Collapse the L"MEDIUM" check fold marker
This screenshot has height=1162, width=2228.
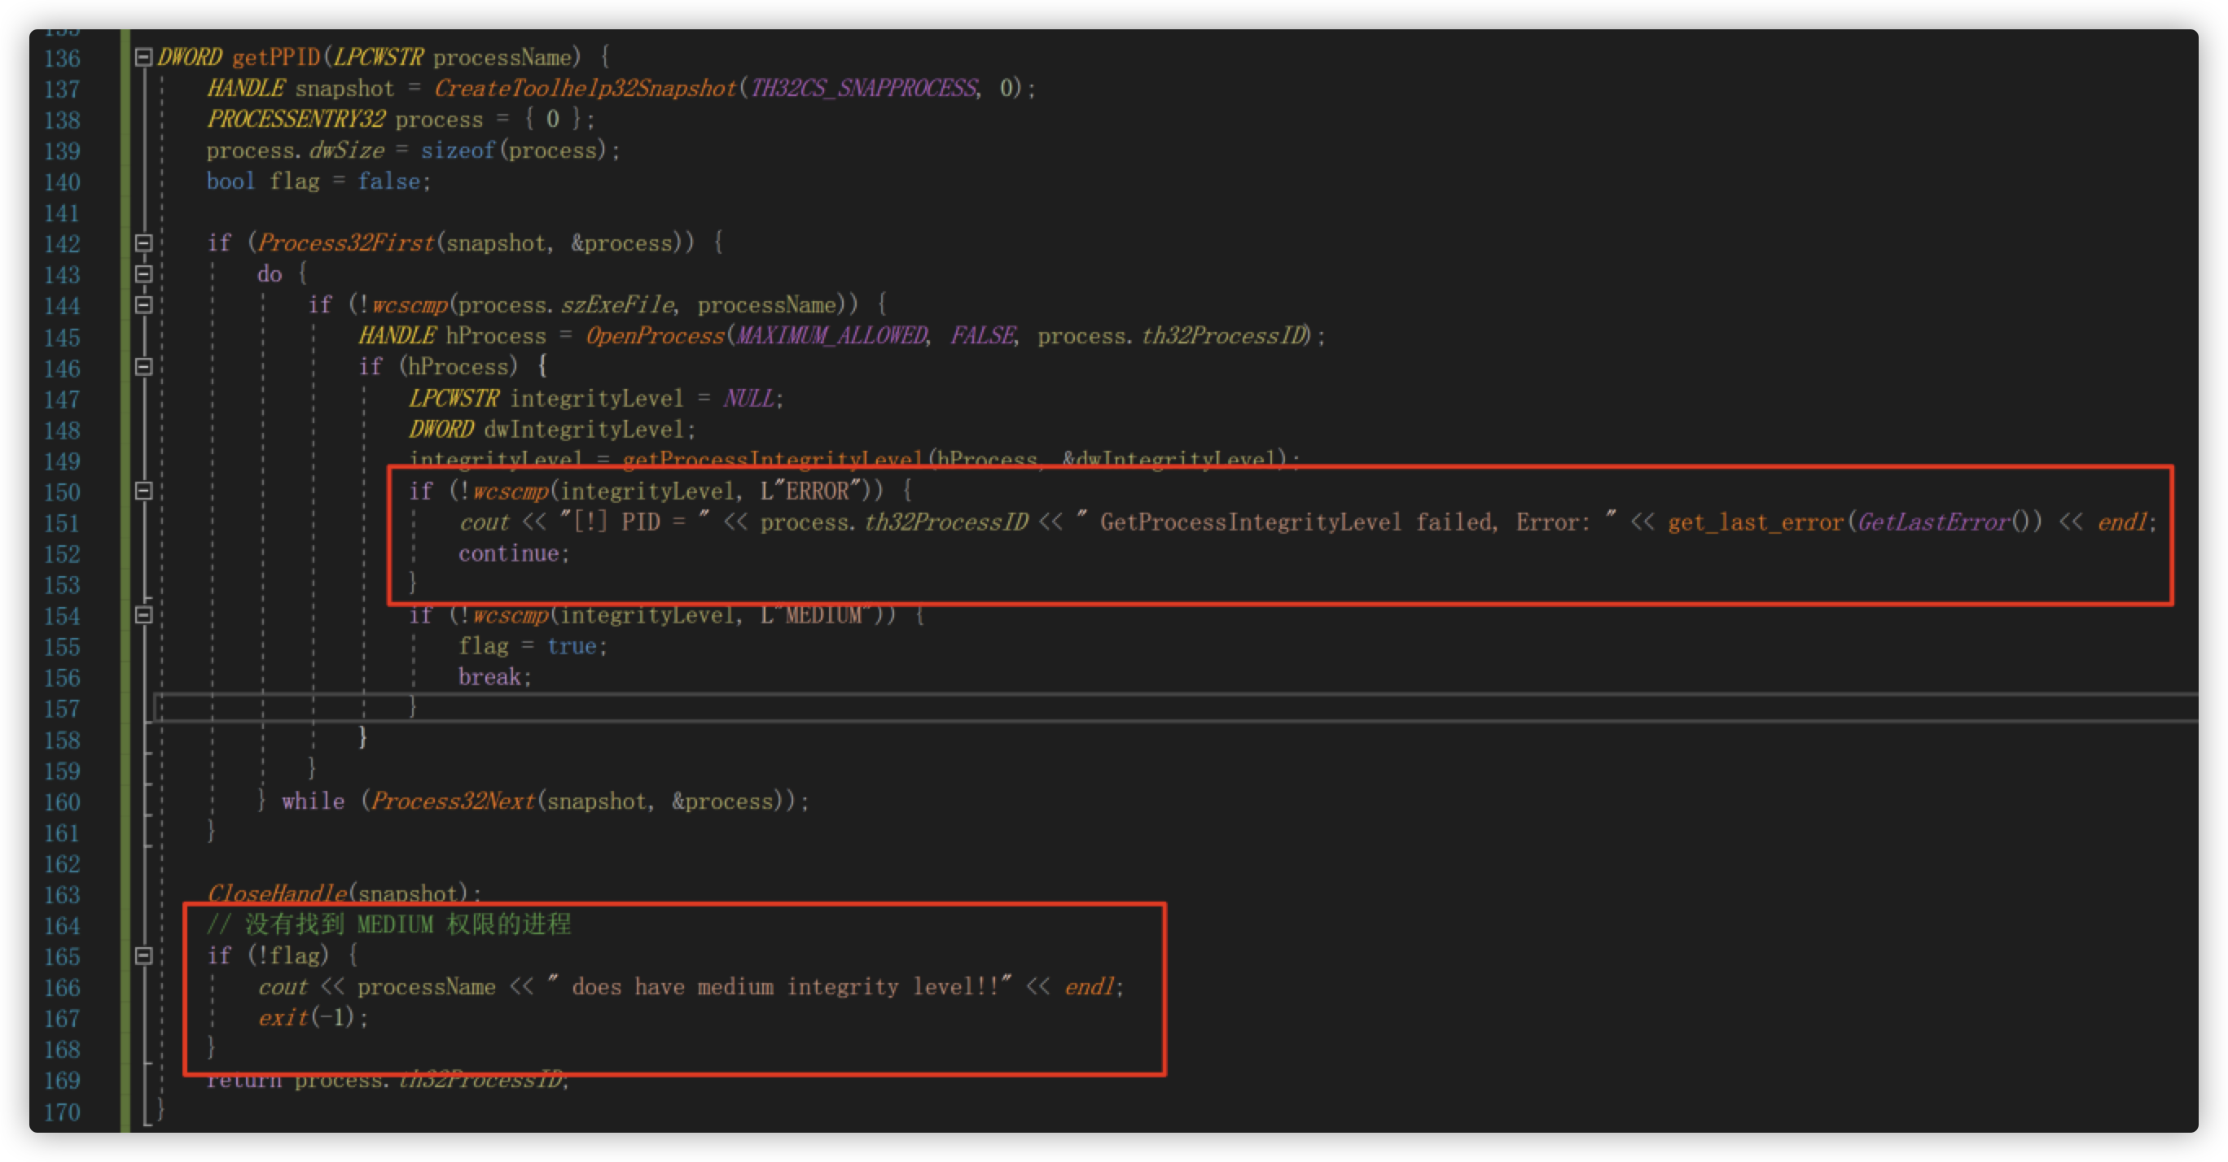click(143, 615)
